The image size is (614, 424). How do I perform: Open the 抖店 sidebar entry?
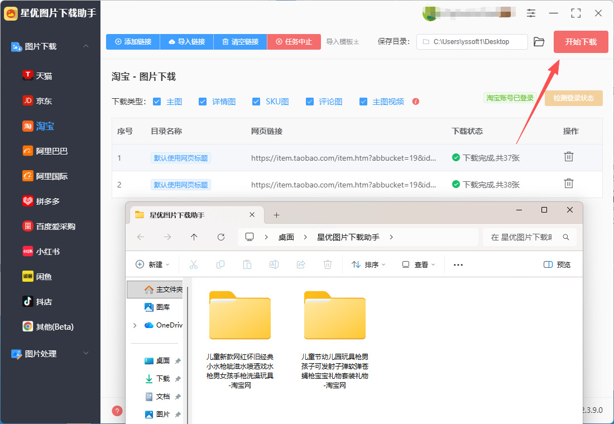[x=37, y=301]
